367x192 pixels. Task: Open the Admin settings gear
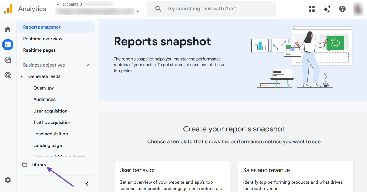click(x=8, y=180)
